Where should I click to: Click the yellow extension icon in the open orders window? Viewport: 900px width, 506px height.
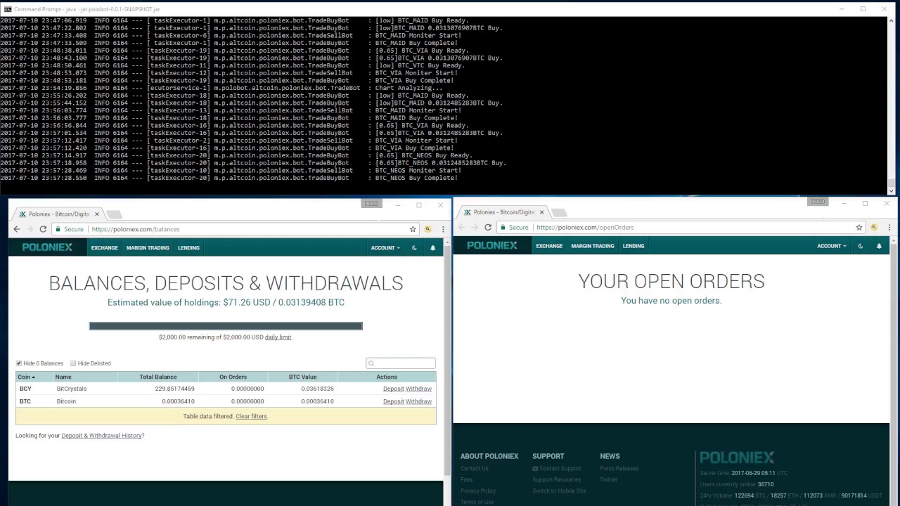[x=874, y=227]
